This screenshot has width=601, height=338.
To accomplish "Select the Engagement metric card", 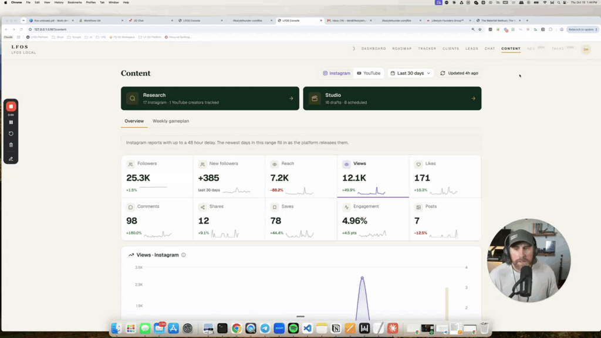I will click(373, 219).
